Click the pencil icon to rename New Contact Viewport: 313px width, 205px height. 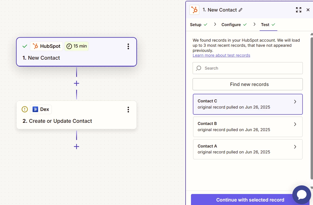click(x=241, y=10)
